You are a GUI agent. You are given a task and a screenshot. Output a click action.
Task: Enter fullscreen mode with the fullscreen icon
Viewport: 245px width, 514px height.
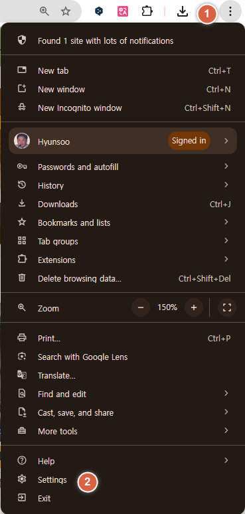(227, 307)
